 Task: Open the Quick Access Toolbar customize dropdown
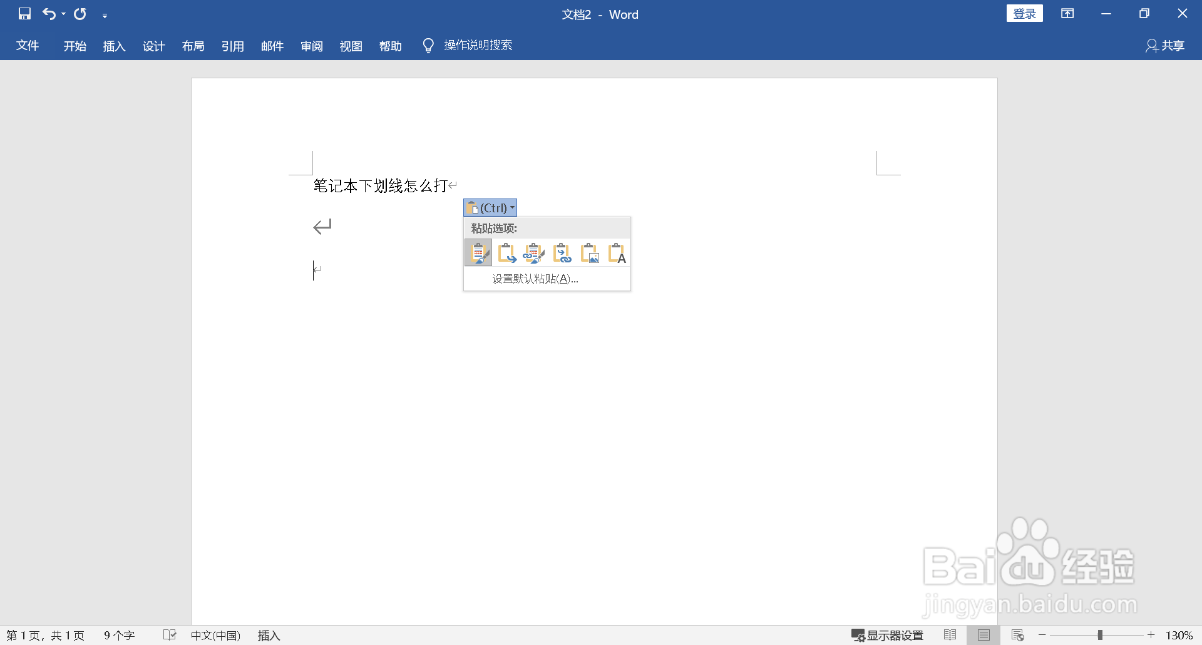105,14
